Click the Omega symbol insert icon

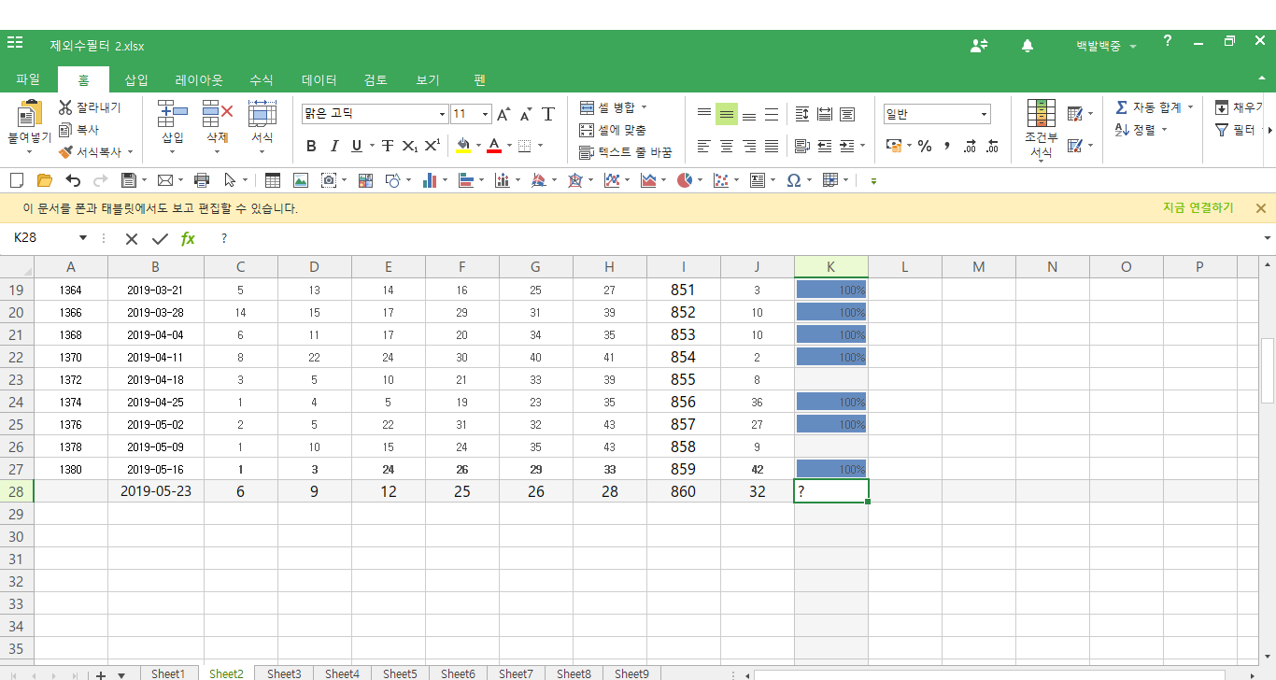(x=793, y=180)
